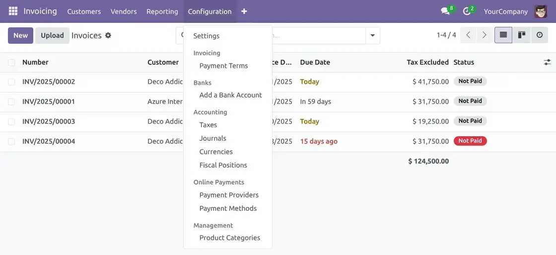
Task: Sort by Tax Excluded column header
Action: (x=427, y=62)
